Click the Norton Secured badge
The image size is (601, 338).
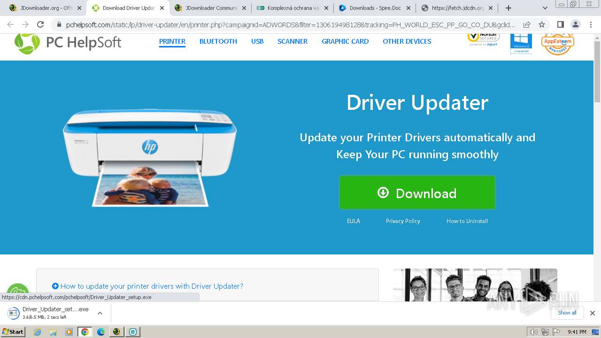tap(483, 39)
